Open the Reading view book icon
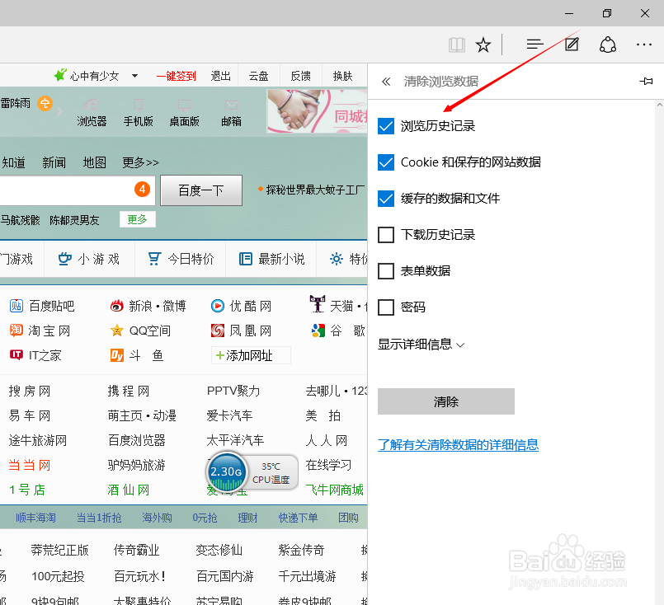This screenshot has height=605, width=664. click(457, 45)
